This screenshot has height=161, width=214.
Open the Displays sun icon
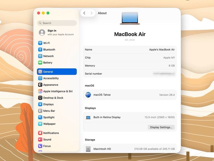[40, 104]
